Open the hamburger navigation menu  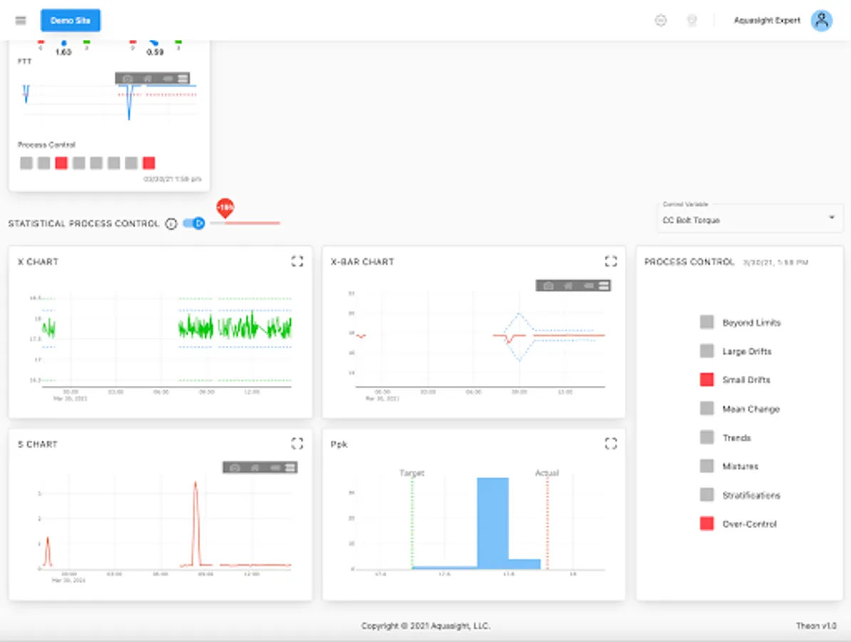tap(21, 21)
